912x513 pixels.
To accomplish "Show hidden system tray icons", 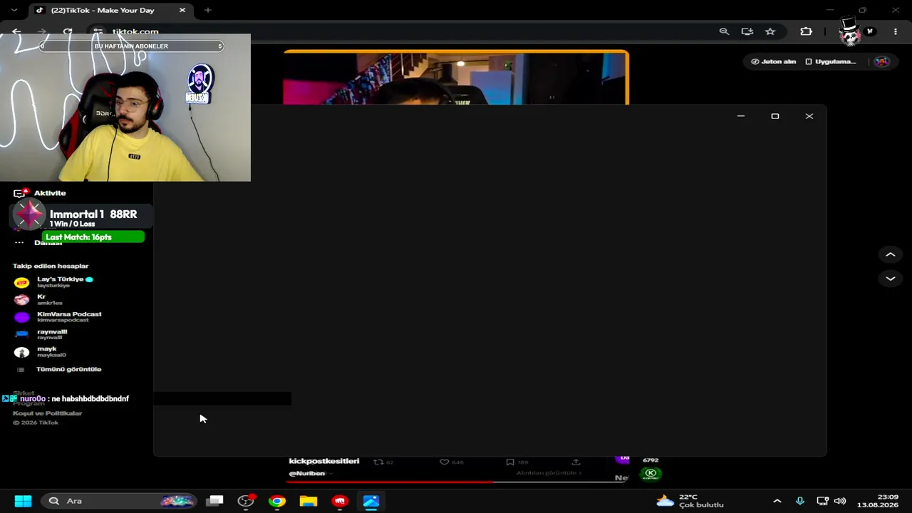I will tap(777, 501).
